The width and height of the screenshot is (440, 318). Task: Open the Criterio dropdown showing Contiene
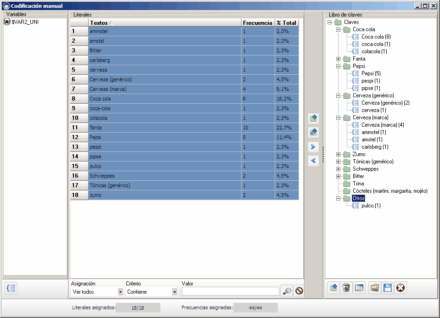point(175,292)
